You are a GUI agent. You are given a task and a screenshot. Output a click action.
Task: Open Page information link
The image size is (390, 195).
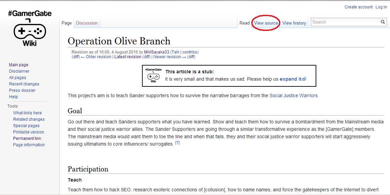click(29, 145)
